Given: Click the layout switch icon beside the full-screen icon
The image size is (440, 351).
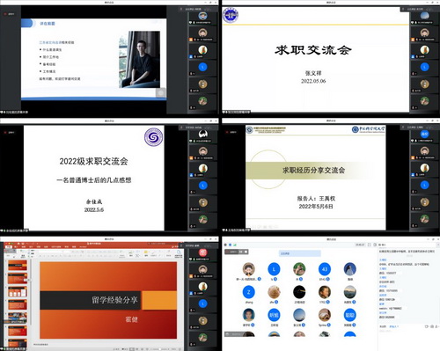Looking at the screenshot, I should pyautogui.click(x=375, y=245).
